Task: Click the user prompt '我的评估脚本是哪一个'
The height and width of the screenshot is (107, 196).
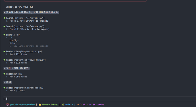Action: [31, 13]
